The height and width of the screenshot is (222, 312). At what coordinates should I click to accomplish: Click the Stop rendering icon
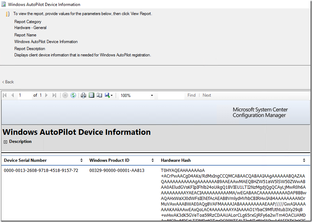point(65,95)
